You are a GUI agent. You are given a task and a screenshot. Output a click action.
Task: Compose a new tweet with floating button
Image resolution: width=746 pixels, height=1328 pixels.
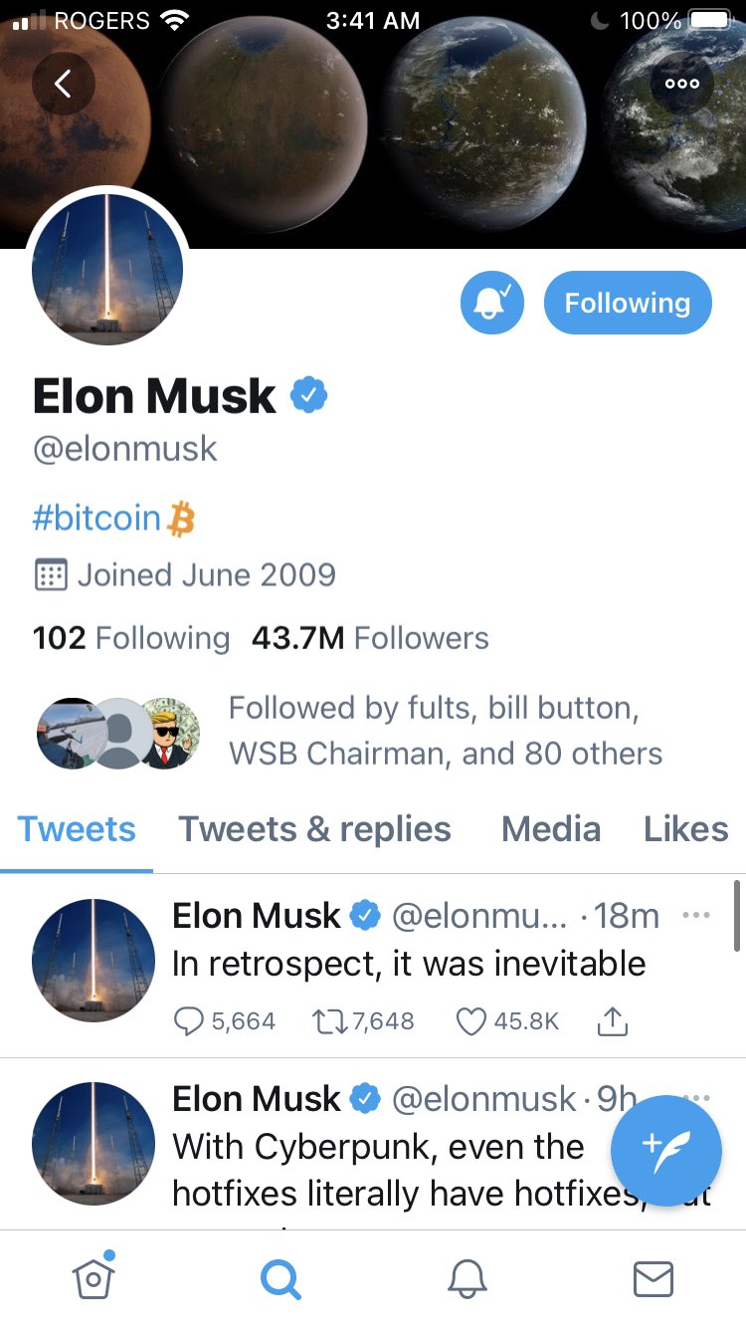click(x=665, y=1151)
